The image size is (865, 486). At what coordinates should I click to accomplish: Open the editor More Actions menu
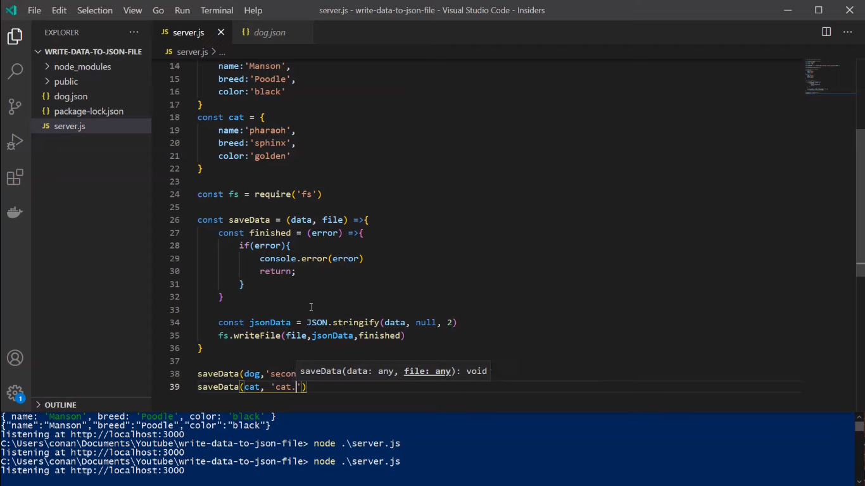[848, 32]
